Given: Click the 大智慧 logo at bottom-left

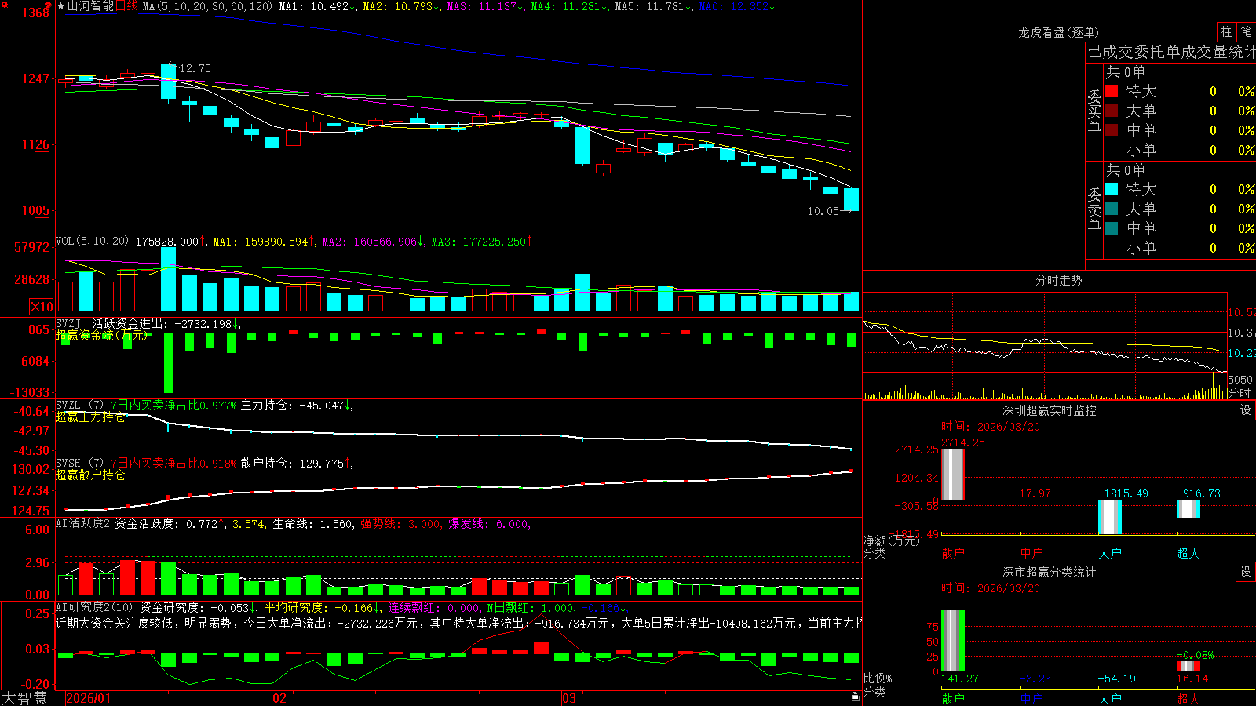Looking at the screenshot, I should point(24,698).
